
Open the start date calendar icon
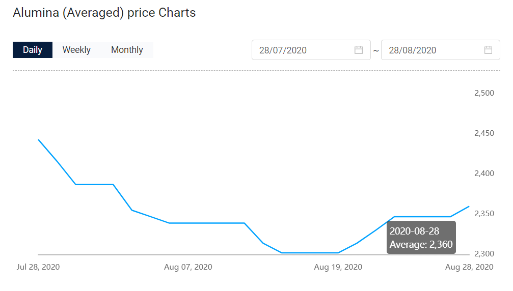pos(359,50)
